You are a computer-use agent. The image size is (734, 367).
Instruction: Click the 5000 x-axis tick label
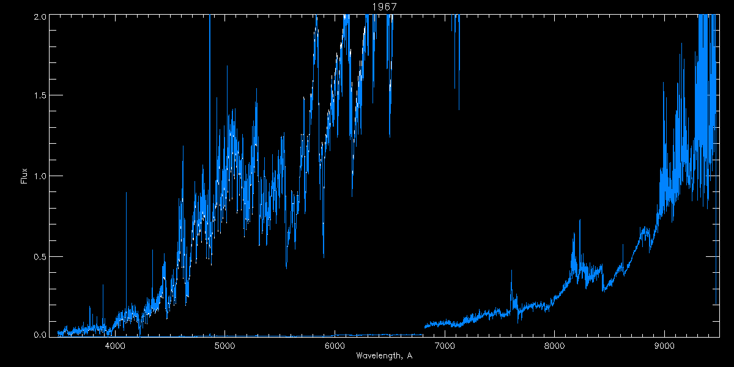tap(225, 346)
